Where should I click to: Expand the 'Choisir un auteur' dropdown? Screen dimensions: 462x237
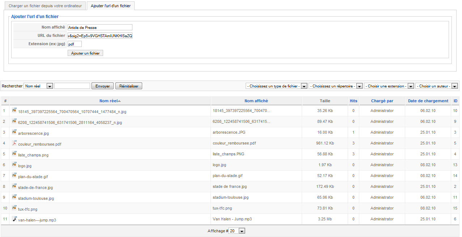[437, 86]
